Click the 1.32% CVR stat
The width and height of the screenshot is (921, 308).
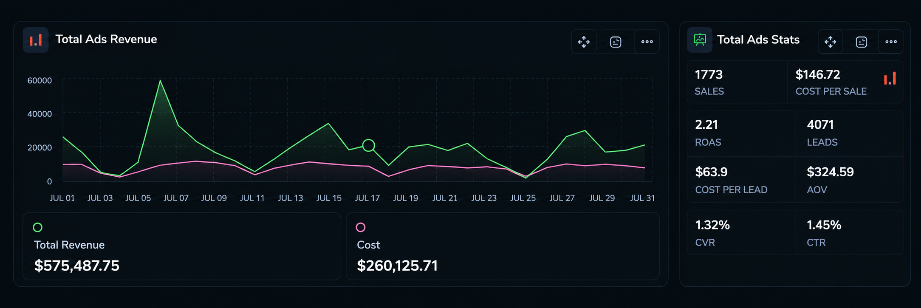pyautogui.click(x=741, y=232)
